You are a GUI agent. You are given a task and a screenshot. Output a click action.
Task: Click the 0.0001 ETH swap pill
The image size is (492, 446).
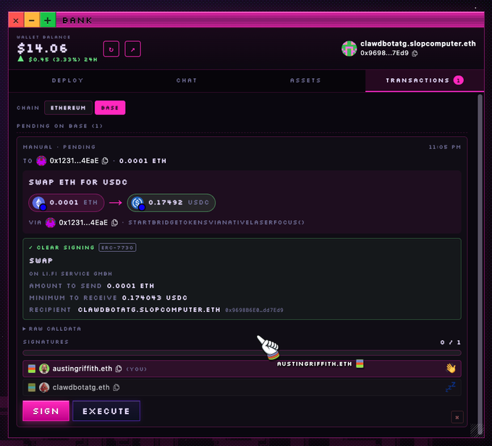click(67, 203)
